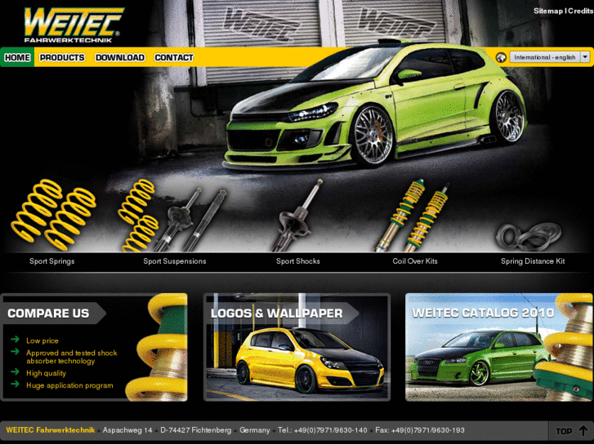Screen dimensions: 594x445
Task: Click the 'High quality' text
Action: (46, 373)
